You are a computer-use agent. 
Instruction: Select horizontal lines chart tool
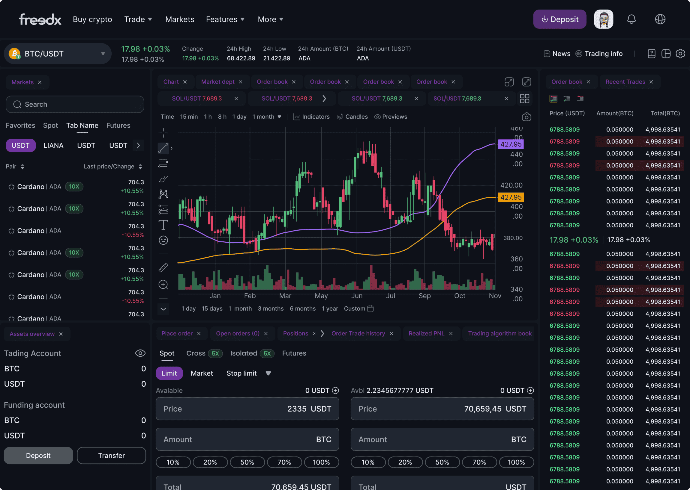[x=163, y=163]
